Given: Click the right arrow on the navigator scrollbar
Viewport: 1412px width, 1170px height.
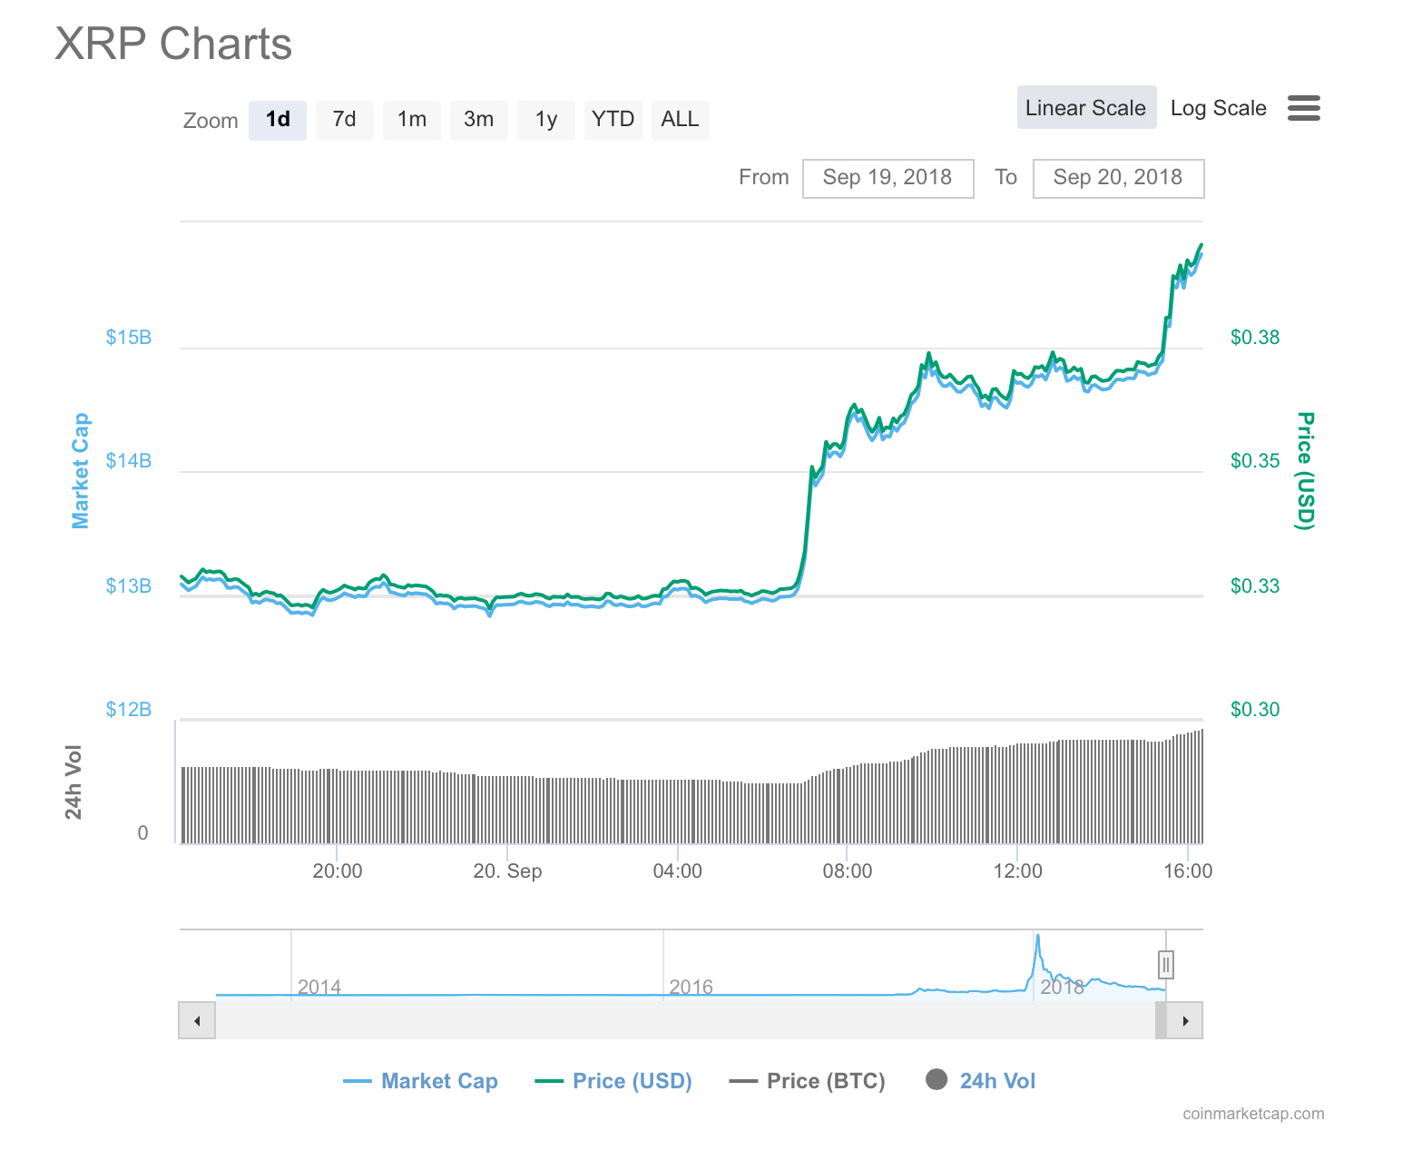Looking at the screenshot, I should 1184,1020.
